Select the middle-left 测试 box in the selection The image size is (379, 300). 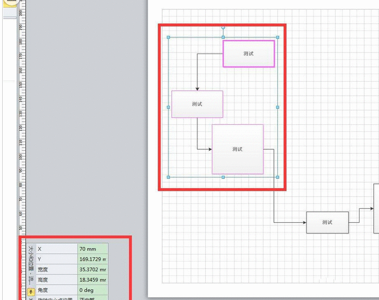197,104
